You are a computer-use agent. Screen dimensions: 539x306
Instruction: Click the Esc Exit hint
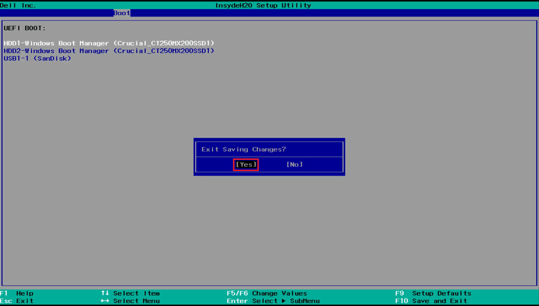[17, 301]
